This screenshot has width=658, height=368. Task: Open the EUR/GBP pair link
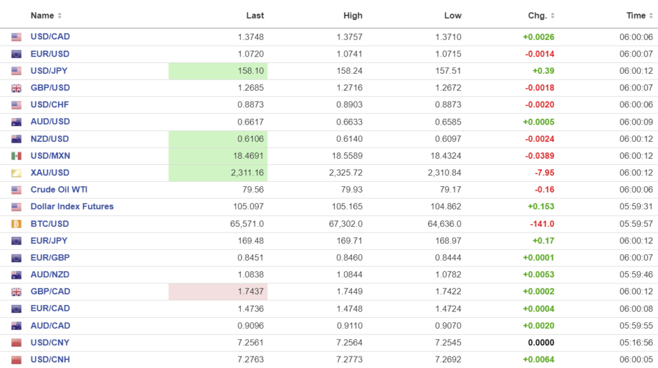click(50, 258)
